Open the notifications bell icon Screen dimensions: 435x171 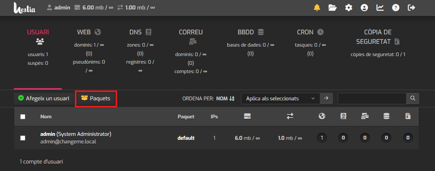click(x=317, y=8)
